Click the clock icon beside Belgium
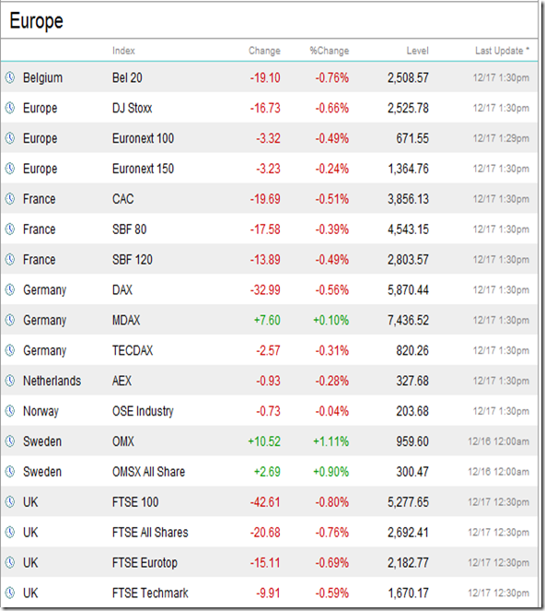This screenshot has height=611, width=545. [10, 77]
